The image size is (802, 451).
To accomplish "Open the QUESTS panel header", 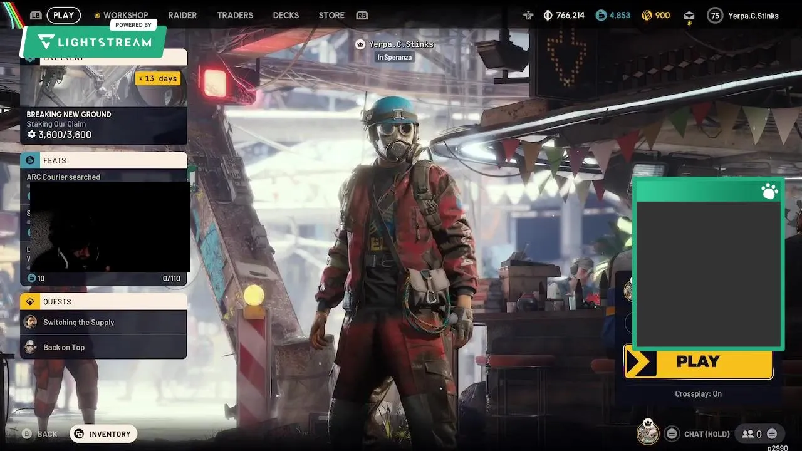I will [103, 301].
